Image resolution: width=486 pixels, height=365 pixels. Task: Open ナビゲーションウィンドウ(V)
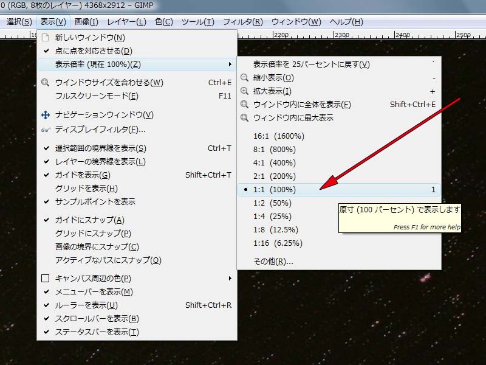(137, 115)
